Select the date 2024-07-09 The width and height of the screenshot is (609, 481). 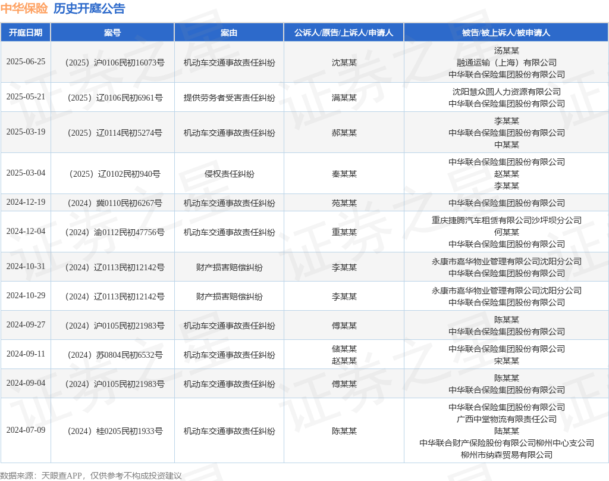pyautogui.click(x=26, y=430)
